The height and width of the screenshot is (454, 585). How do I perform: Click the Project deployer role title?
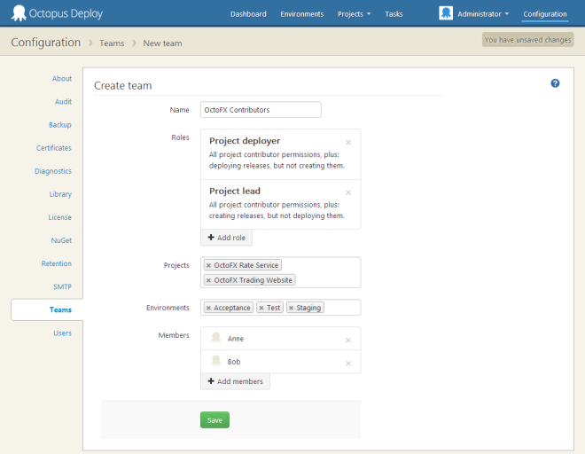(x=245, y=141)
